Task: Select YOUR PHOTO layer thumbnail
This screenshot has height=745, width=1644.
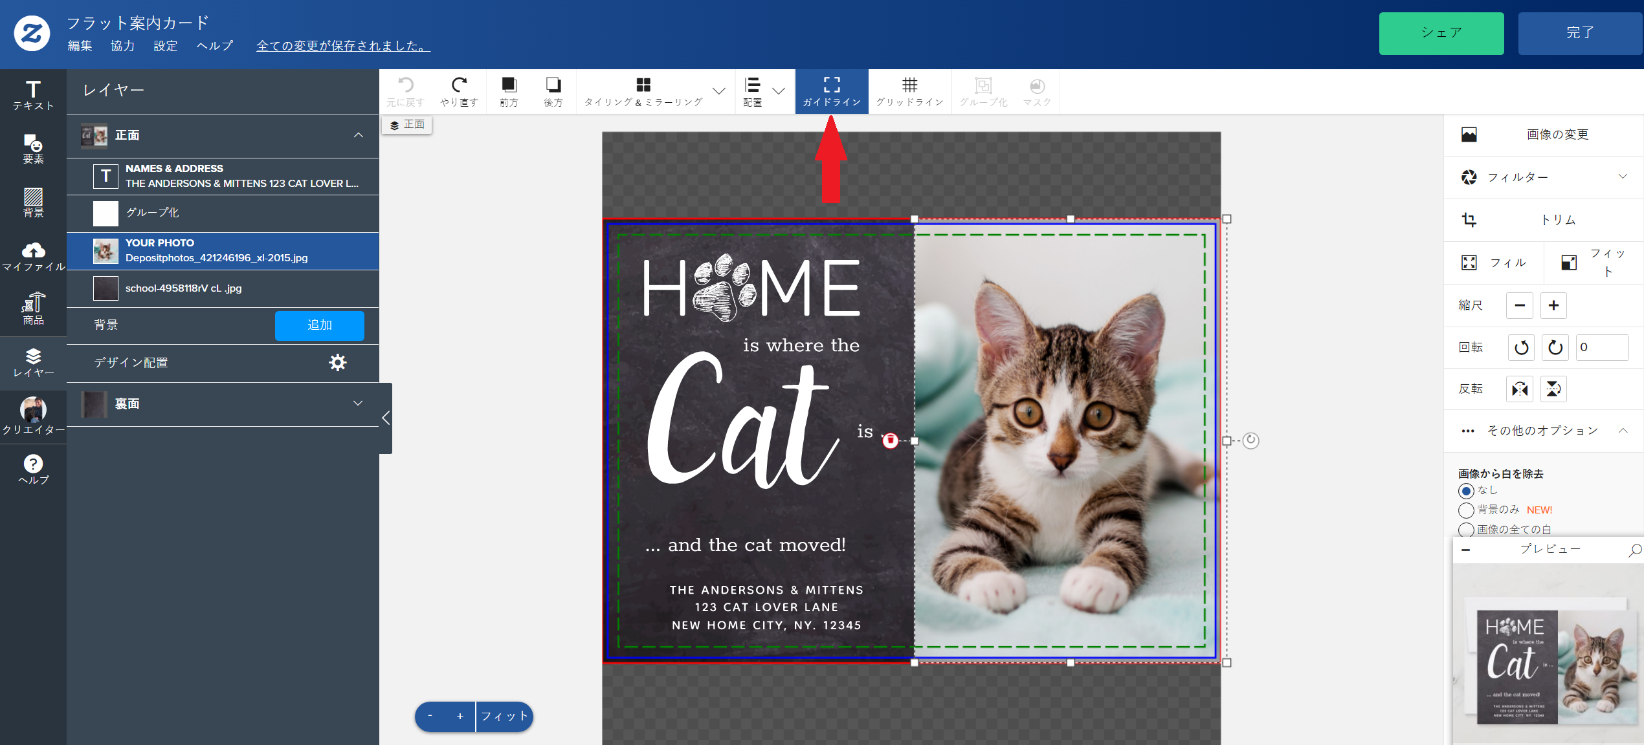Action: pyautogui.click(x=106, y=251)
